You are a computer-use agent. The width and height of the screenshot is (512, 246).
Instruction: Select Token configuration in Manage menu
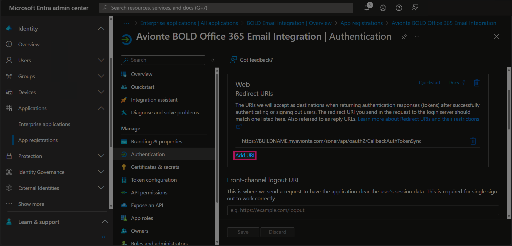[154, 180]
